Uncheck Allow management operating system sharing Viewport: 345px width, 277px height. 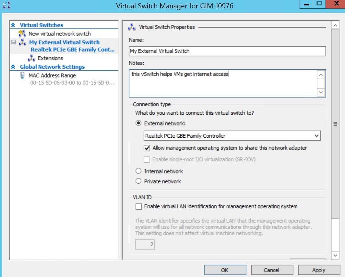pyautogui.click(x=147, y=148)
